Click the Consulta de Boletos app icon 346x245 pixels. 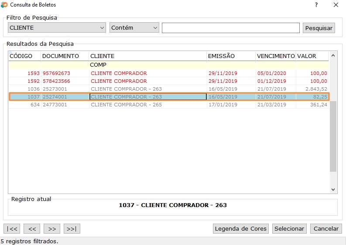pos(5,5)
